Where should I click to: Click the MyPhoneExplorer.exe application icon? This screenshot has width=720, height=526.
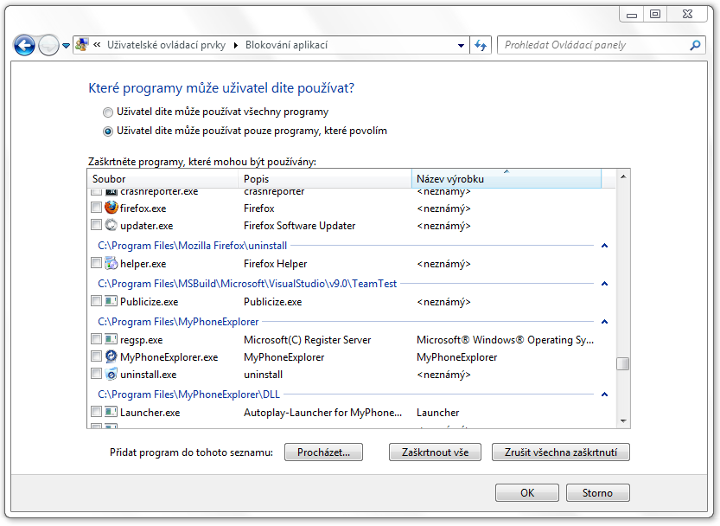pos(112,356)
